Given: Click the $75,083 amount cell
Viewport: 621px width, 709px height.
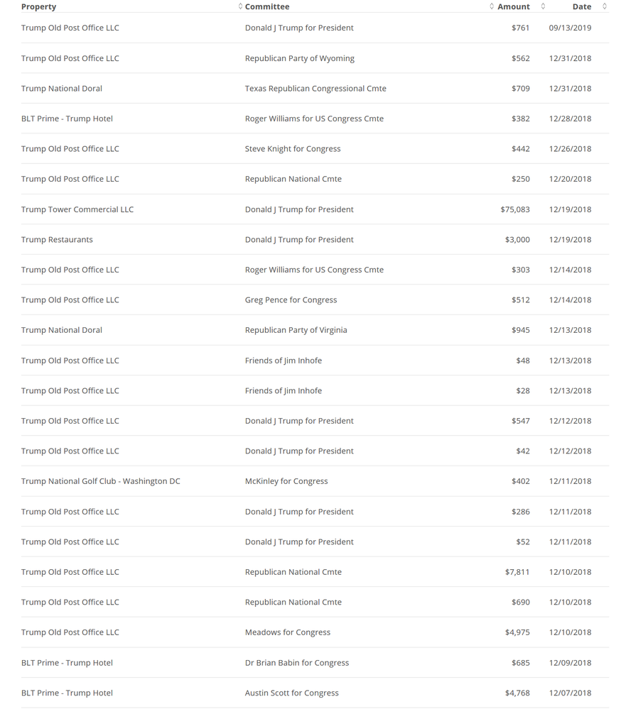Looking at the screenshot, I should (x=515, y=209).
